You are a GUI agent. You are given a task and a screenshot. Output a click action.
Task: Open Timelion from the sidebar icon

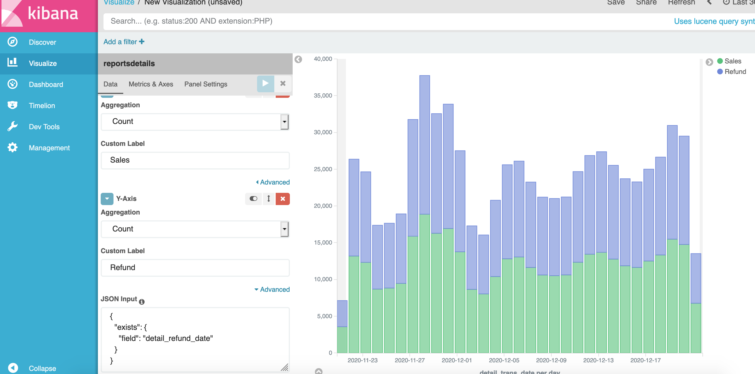tap(12, 105)
